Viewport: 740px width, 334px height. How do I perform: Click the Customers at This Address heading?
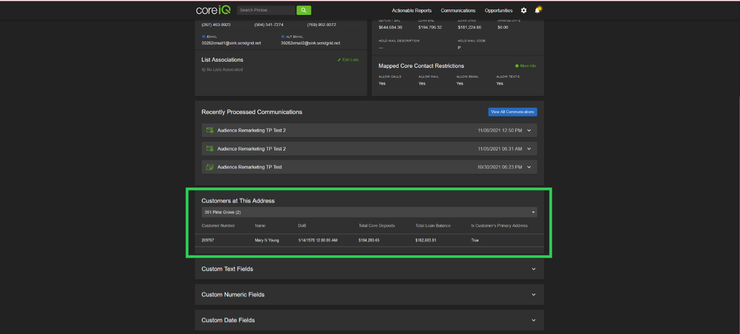[x=238, y=201]
